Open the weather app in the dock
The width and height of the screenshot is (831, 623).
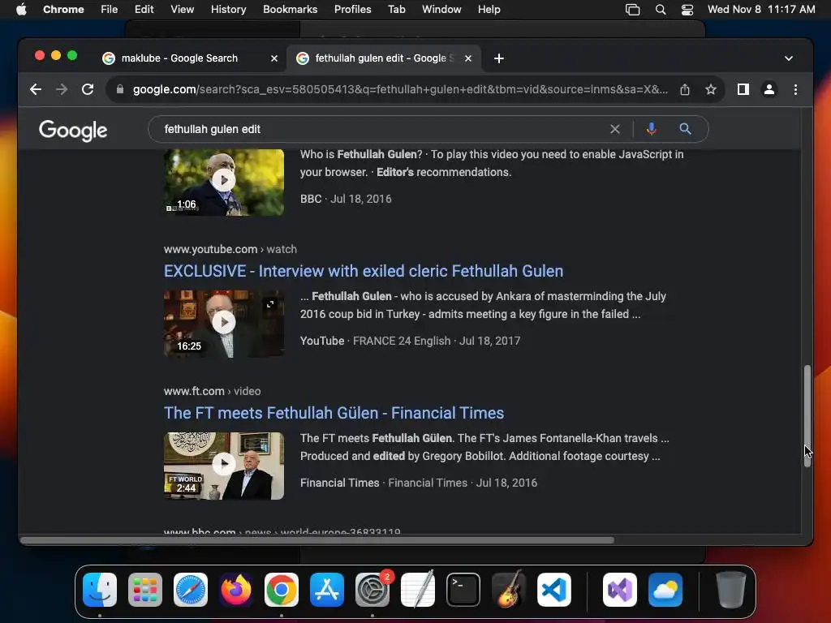point(665,590)
